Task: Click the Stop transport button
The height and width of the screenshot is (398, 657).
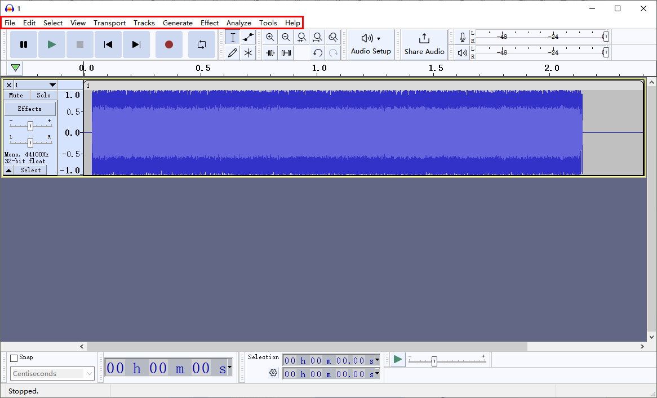Action: (80, 44)
